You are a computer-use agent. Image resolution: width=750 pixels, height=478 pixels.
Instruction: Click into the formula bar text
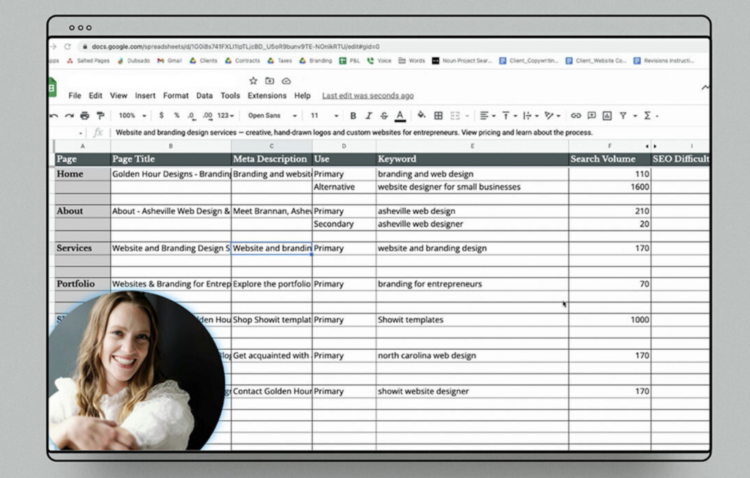354,132
